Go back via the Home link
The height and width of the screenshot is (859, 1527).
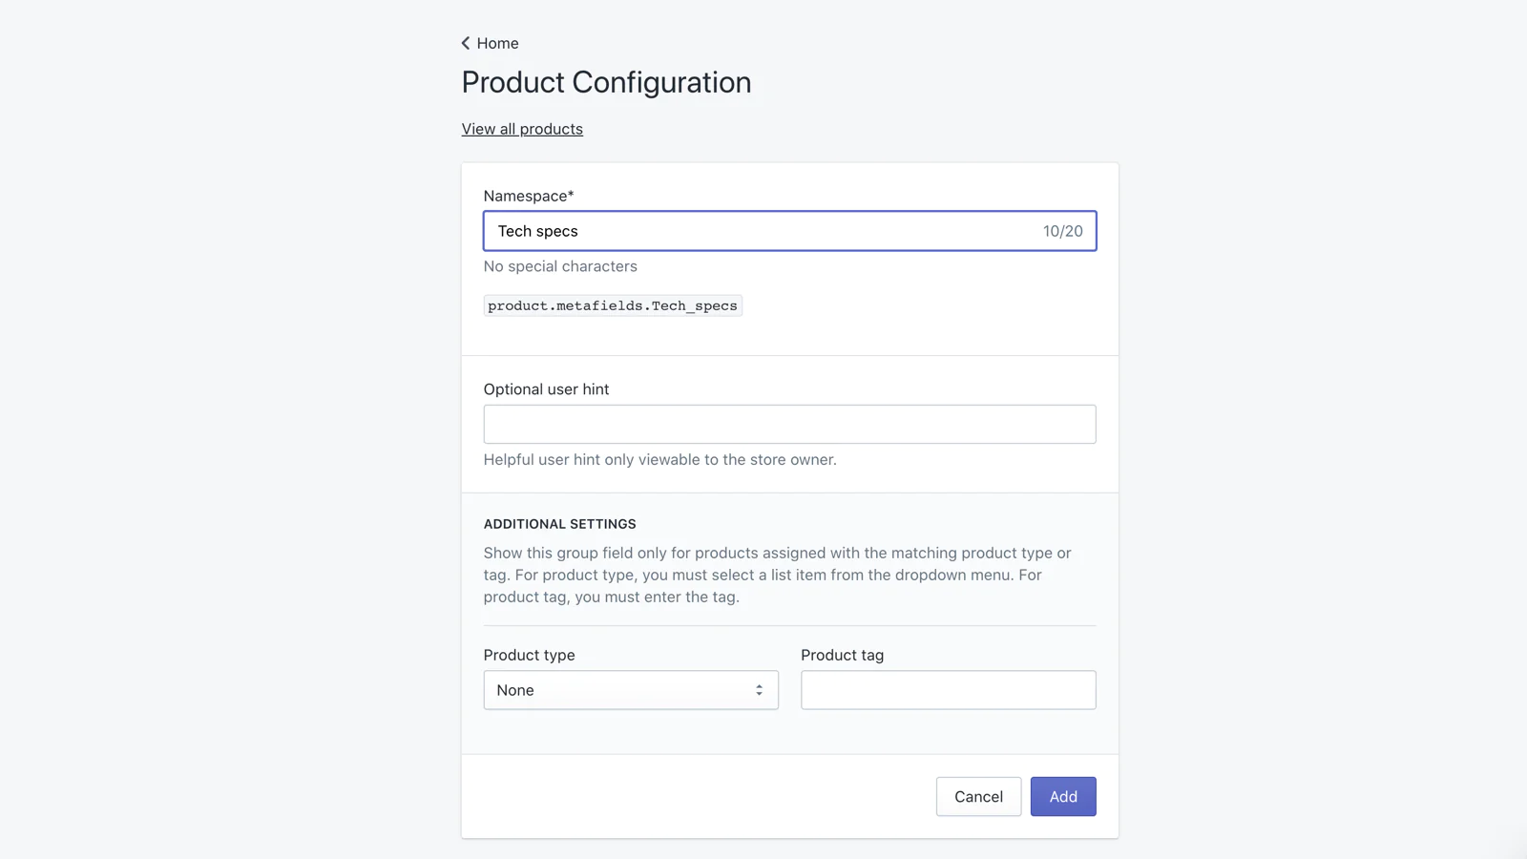tap(497, 43)
